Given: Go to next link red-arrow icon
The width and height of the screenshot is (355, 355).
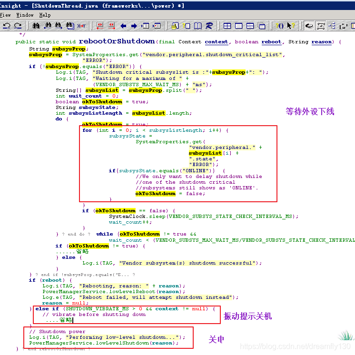Looking at the screenshot, I should [111, 26].
